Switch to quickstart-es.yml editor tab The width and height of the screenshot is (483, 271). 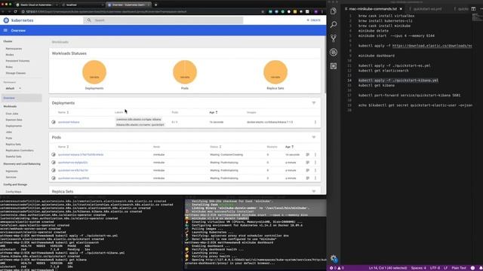pos(427,9)
